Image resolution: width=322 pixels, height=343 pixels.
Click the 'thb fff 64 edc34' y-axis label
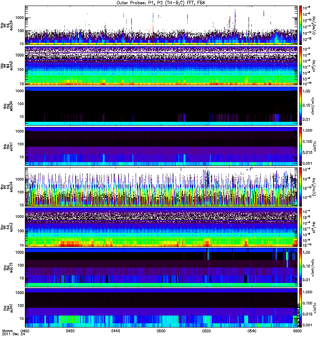[x=6, y=25]
